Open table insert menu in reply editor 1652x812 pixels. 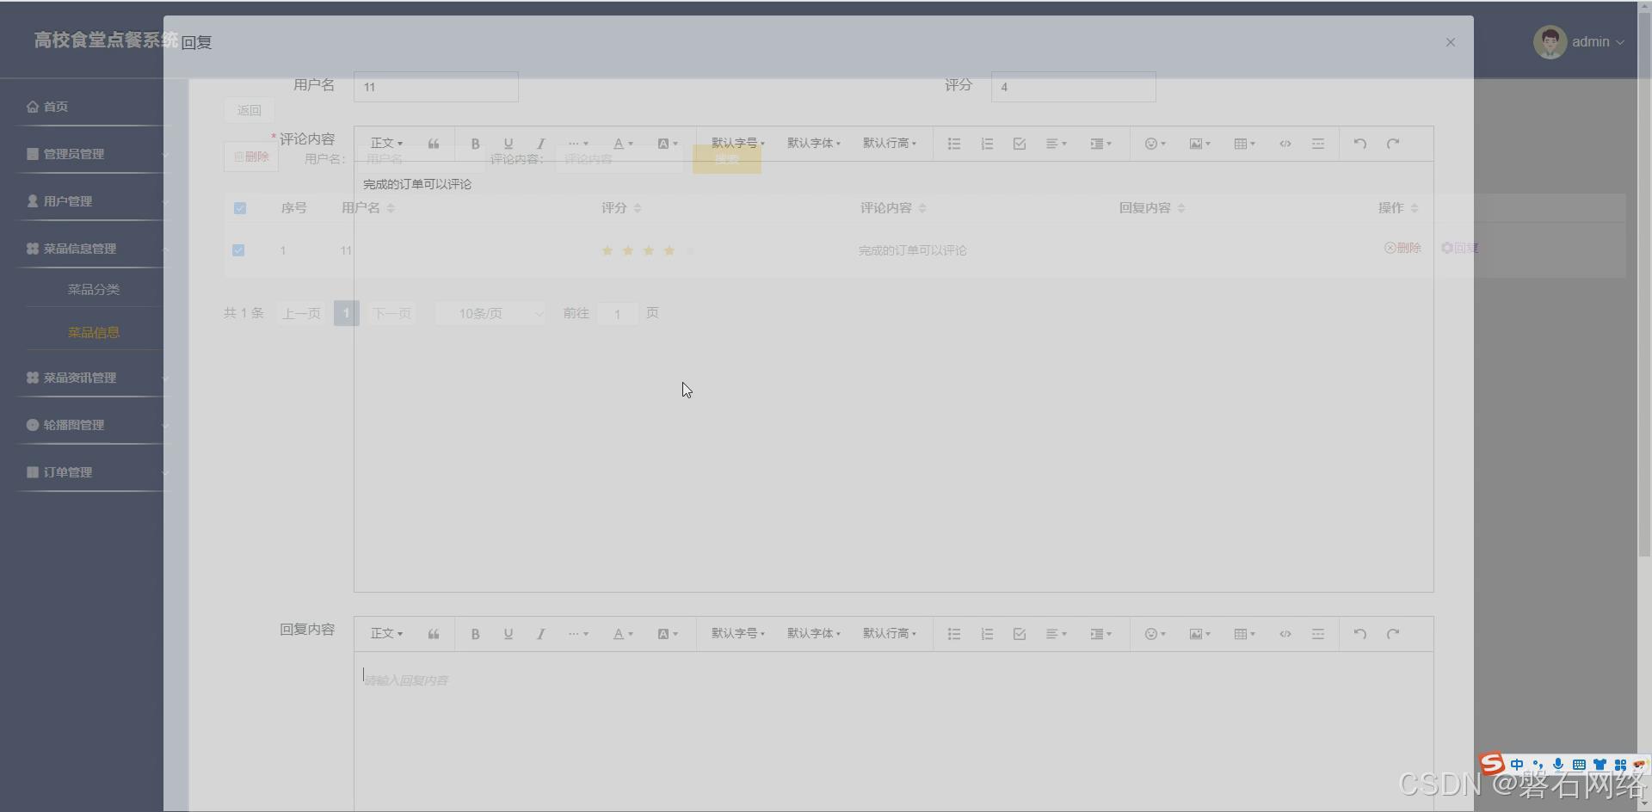tap(1244, 634)
